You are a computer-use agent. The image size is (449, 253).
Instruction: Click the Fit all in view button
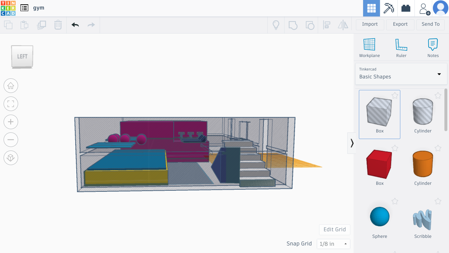11,104
